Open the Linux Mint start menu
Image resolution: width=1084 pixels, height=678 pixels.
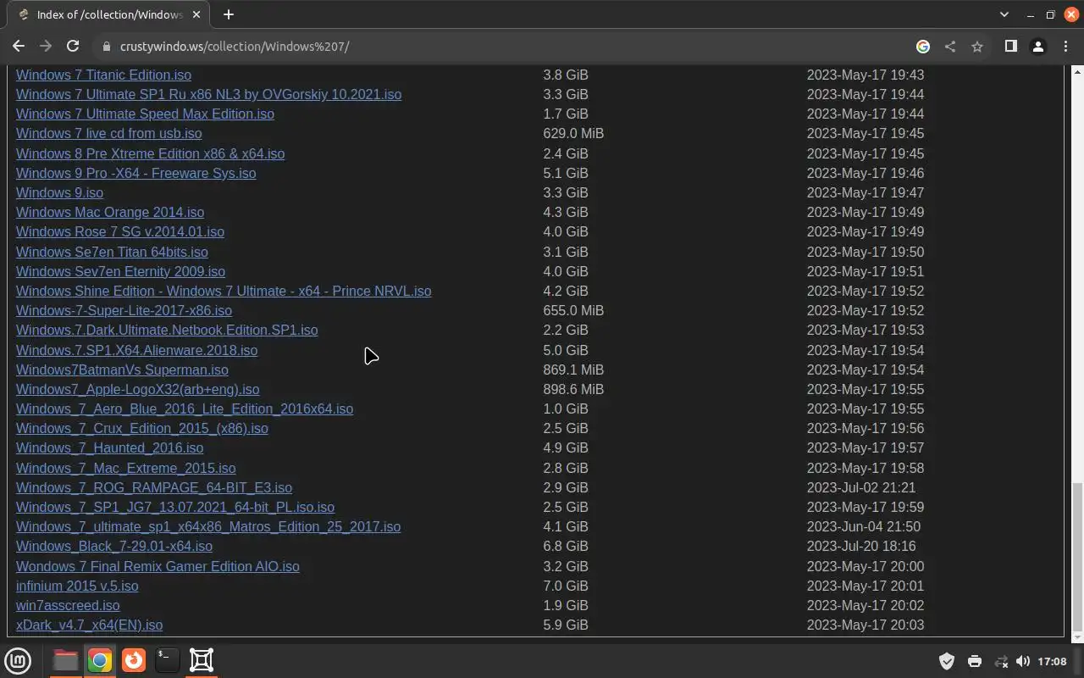click(19, 660)
